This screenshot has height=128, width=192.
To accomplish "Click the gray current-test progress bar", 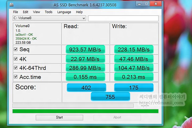I will tap(73, 106).
